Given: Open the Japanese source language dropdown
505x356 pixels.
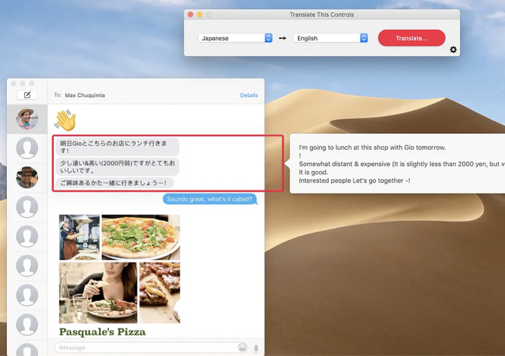Looking at the screenshot, I should point(235,38).
